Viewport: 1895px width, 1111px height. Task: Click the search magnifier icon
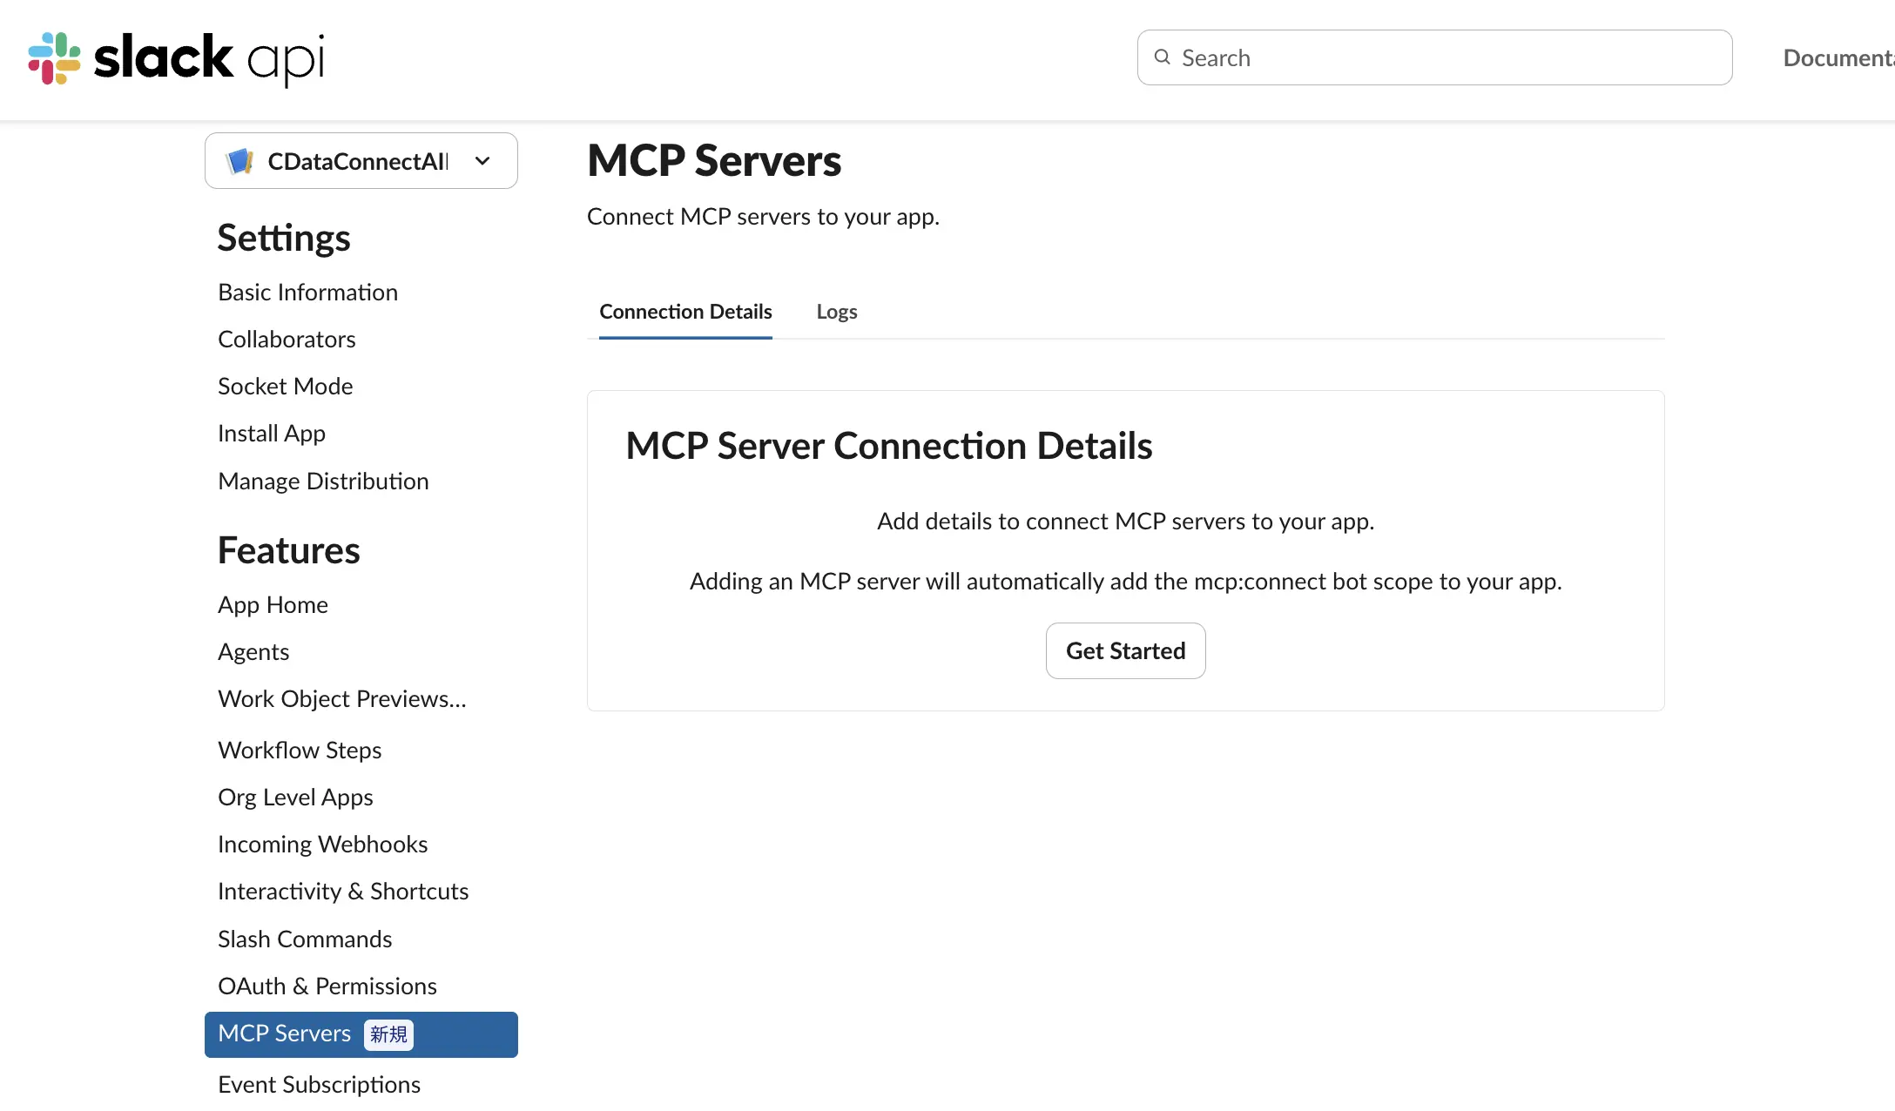click(1162, 57)
